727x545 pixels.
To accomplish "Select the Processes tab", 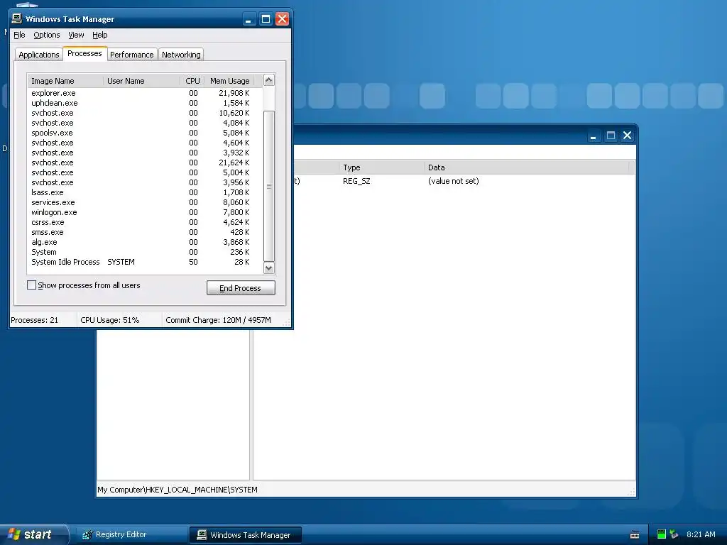I will (84, 53).
